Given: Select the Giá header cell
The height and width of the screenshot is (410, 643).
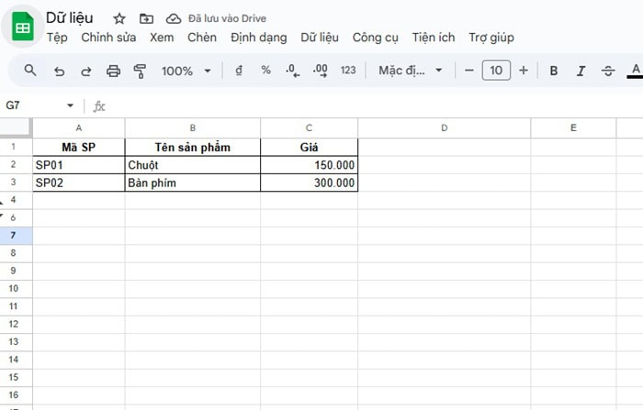Looking at the screenshot, I should [x=309, y=147].
